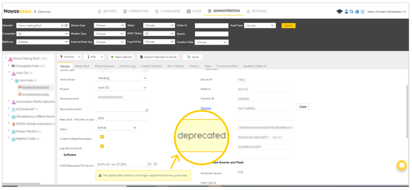The height and width of the screenshot is (190, 412).
Task: Click the Nayax DEMO logo
Action: pos(17,12)
